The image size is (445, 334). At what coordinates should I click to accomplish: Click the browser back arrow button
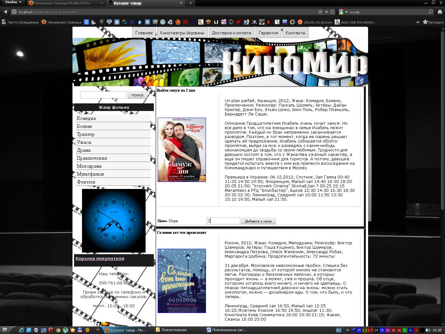click(x=5, y=12)
